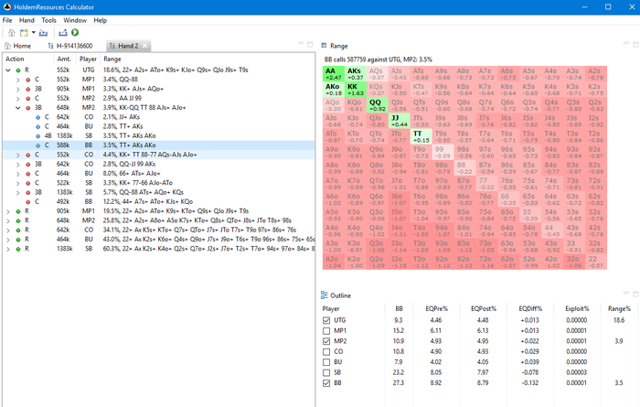The image size is (640, 407).
Task: Click the Range panel title icon
Action: 324,46
